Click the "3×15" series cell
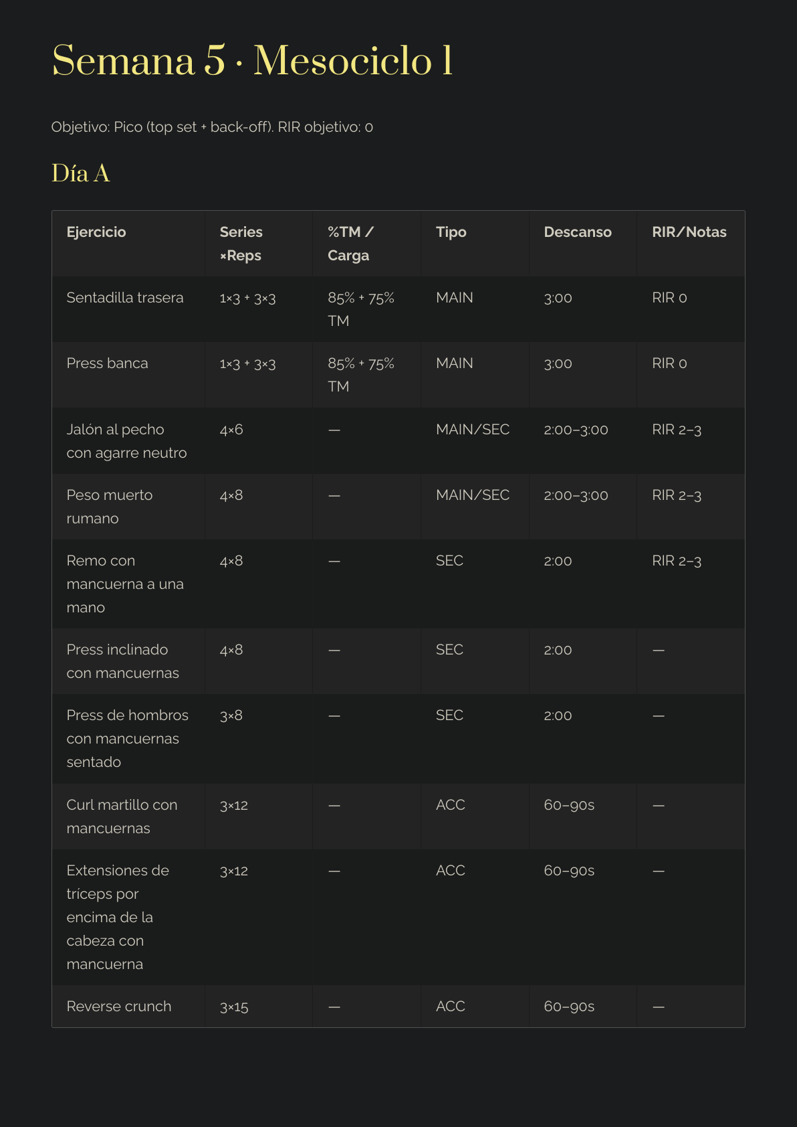Viewport: 797px width, 1127px height. click(x=234, y=1007)
